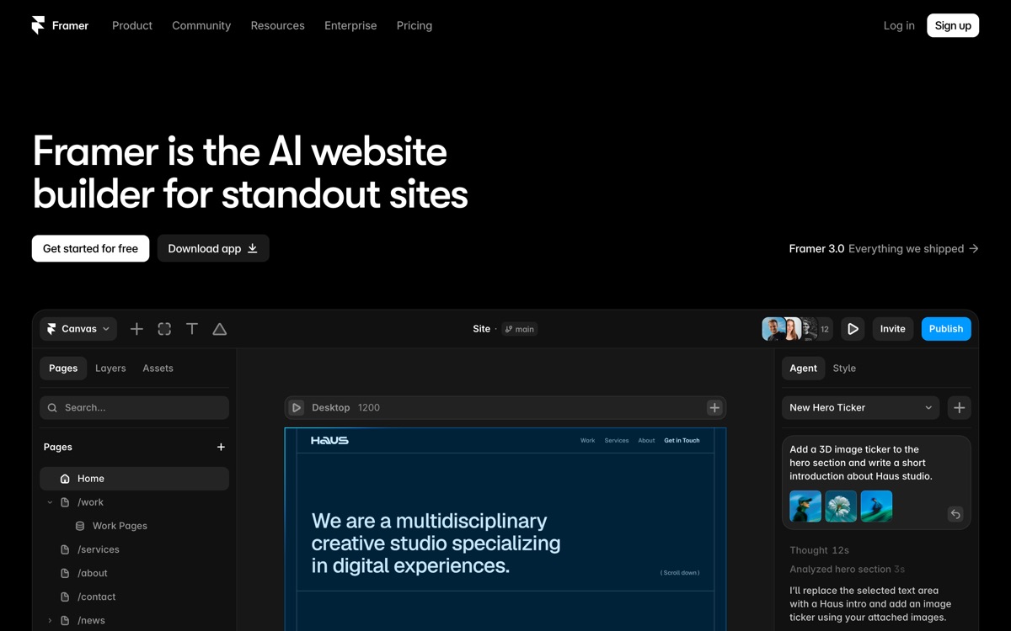The width and height of the screenshot is (1011, 631).
Task: Select the /work page row
Action: point(135,502)
